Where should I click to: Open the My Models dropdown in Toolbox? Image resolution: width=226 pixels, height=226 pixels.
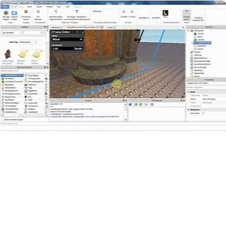[12, 33]
